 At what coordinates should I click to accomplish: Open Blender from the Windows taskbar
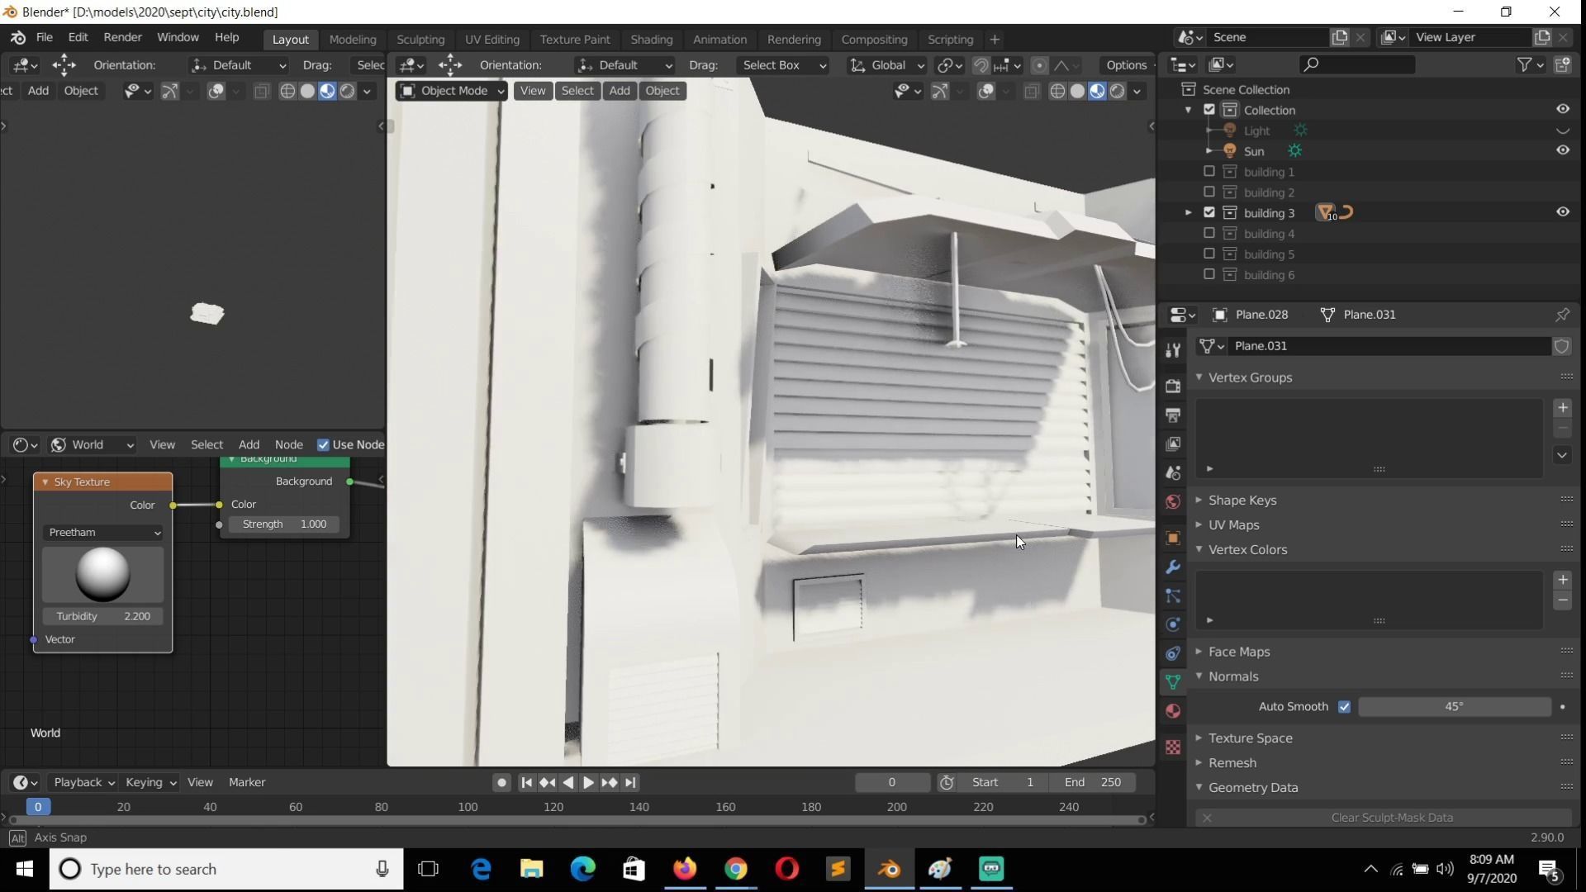pyautogui.click(x=890, y=869)
